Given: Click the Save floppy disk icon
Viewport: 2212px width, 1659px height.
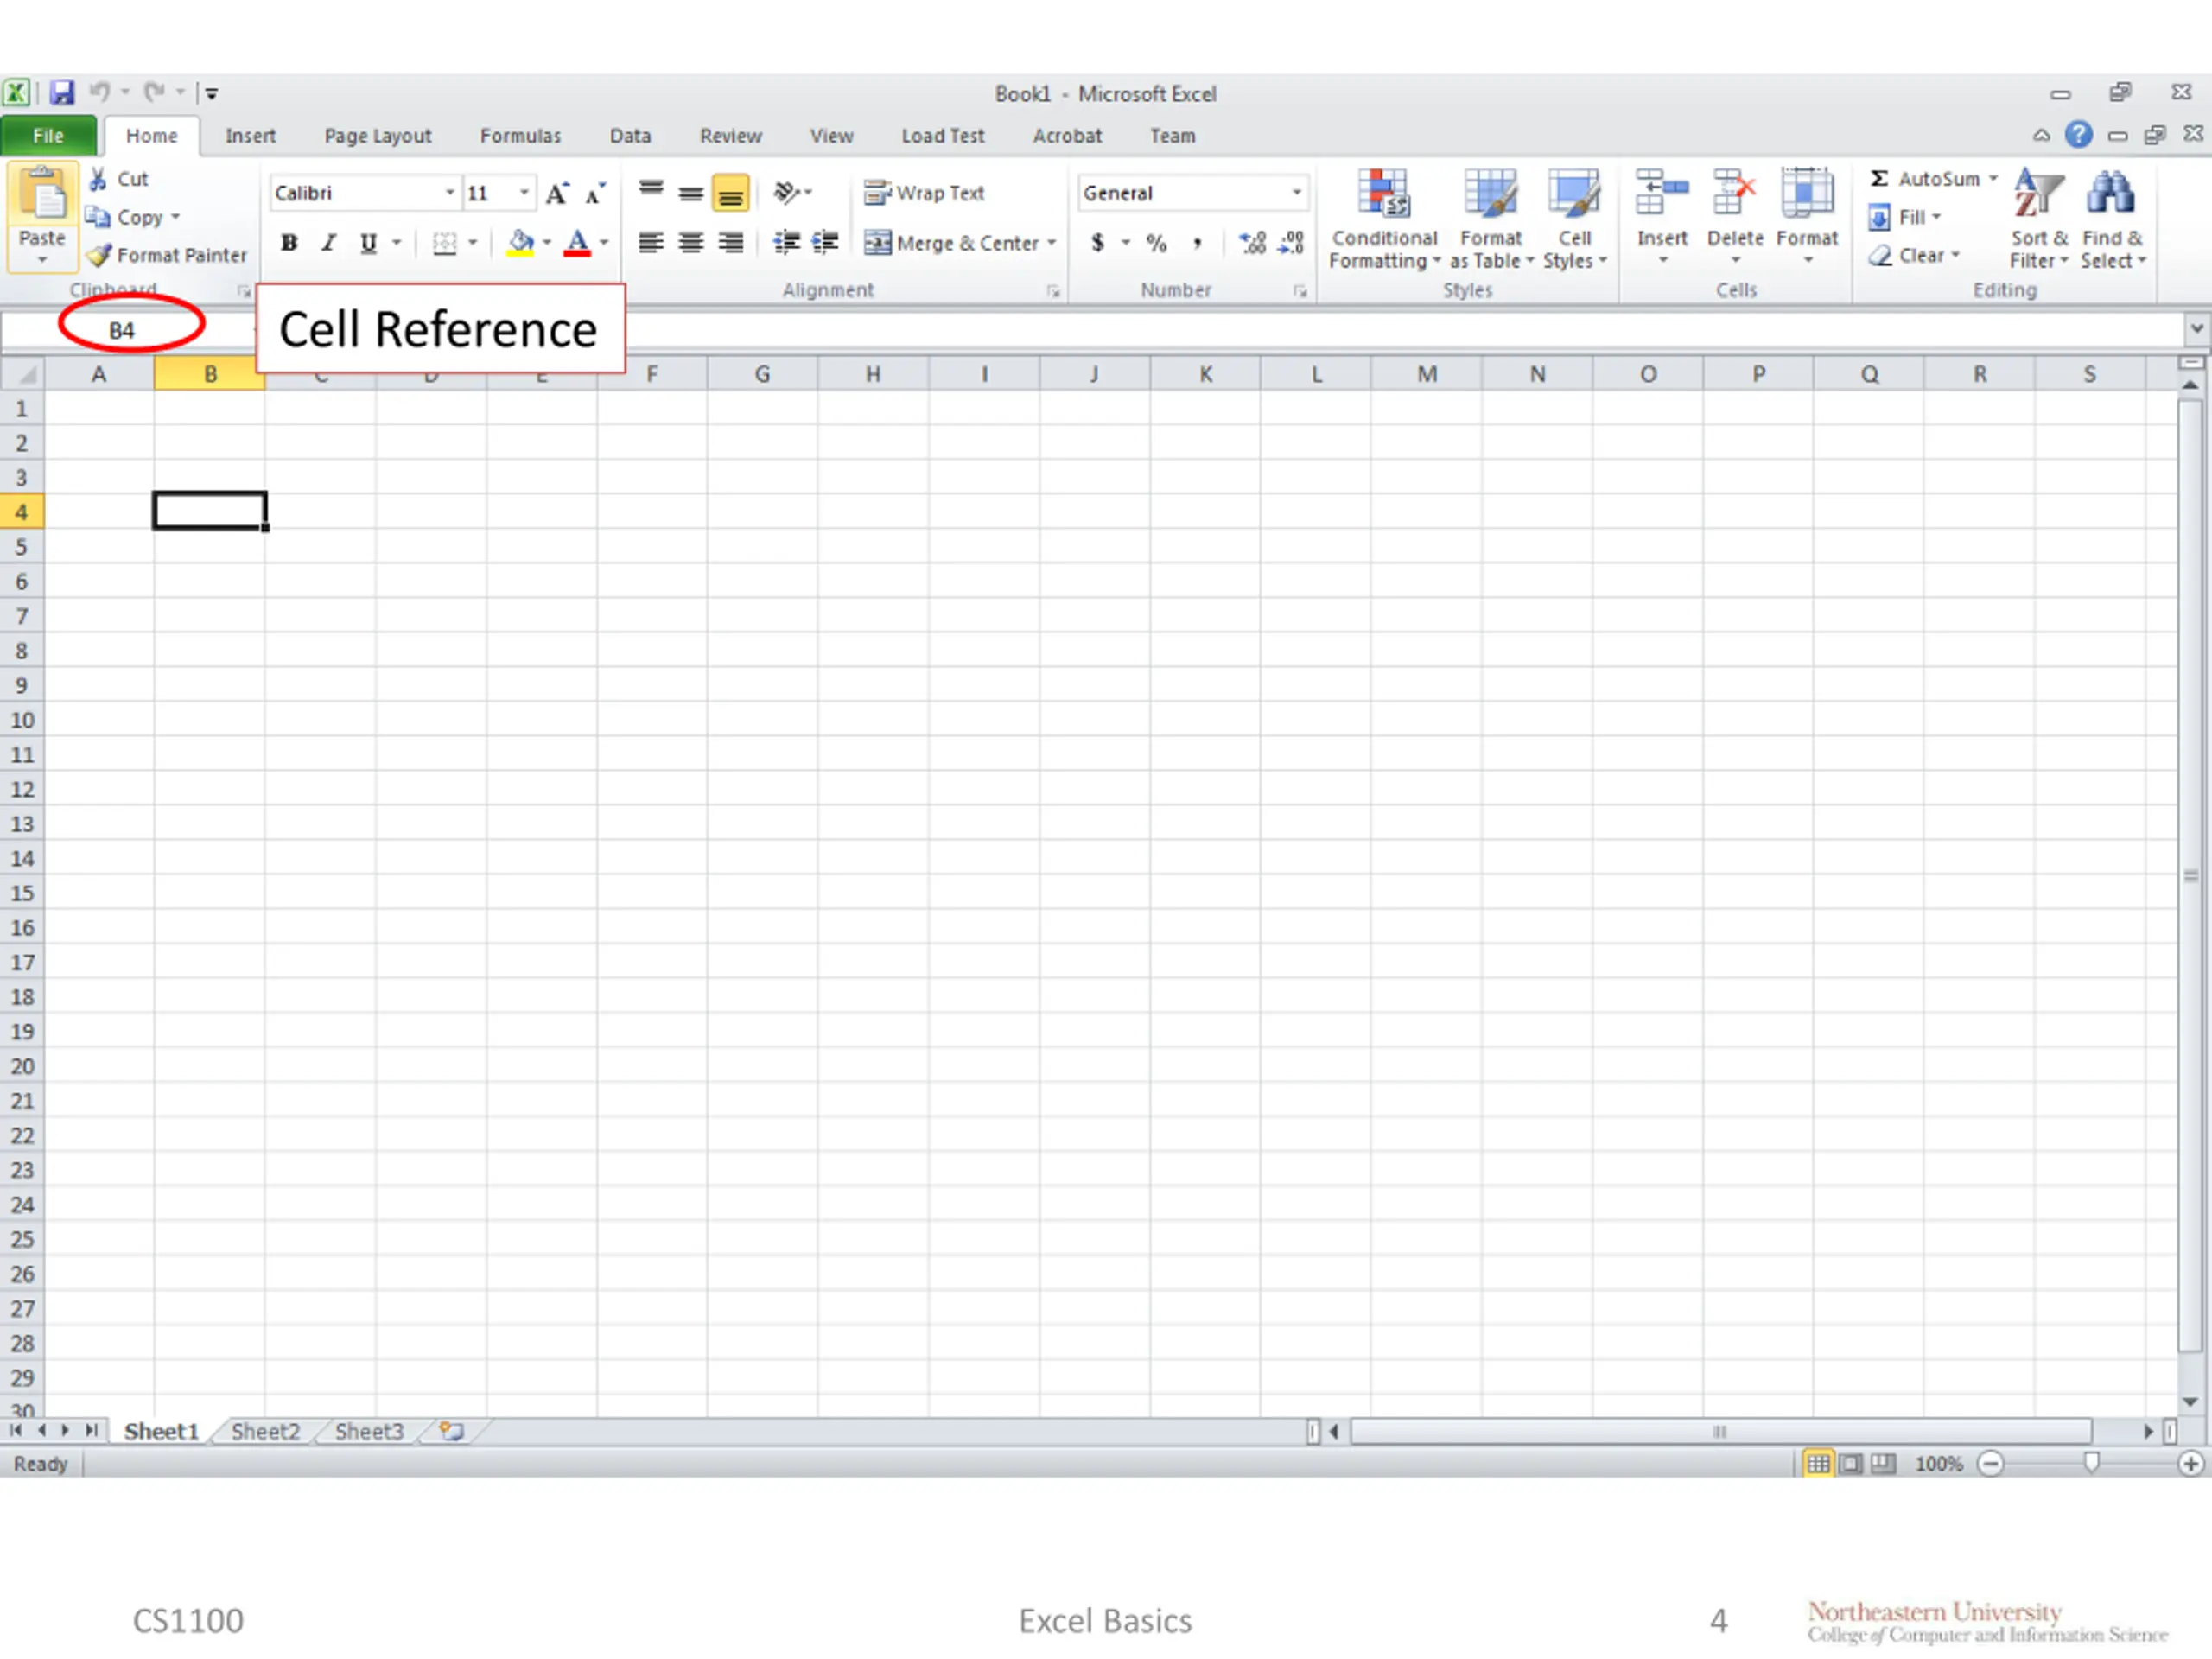Looking at the screenshot, I should click(62, 93).
